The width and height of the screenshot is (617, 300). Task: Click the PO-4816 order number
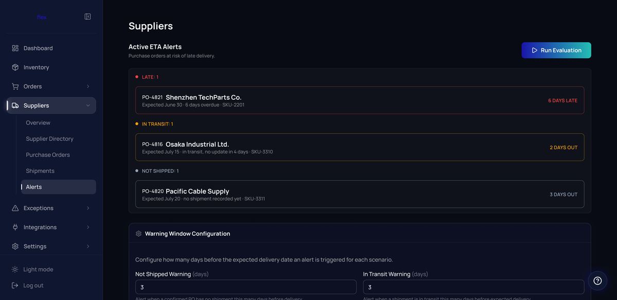point(152,144)
